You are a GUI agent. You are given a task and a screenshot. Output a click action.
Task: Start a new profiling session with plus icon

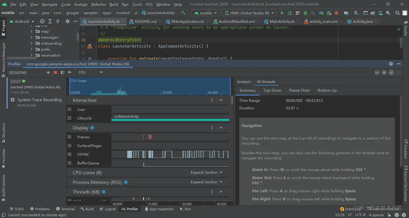(48, 72)
